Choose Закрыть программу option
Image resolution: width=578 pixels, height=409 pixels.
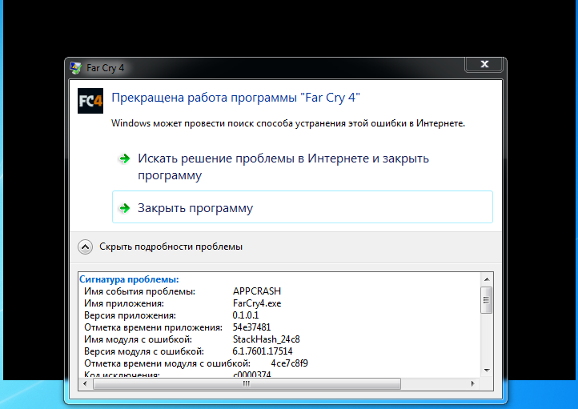(303, 207)
